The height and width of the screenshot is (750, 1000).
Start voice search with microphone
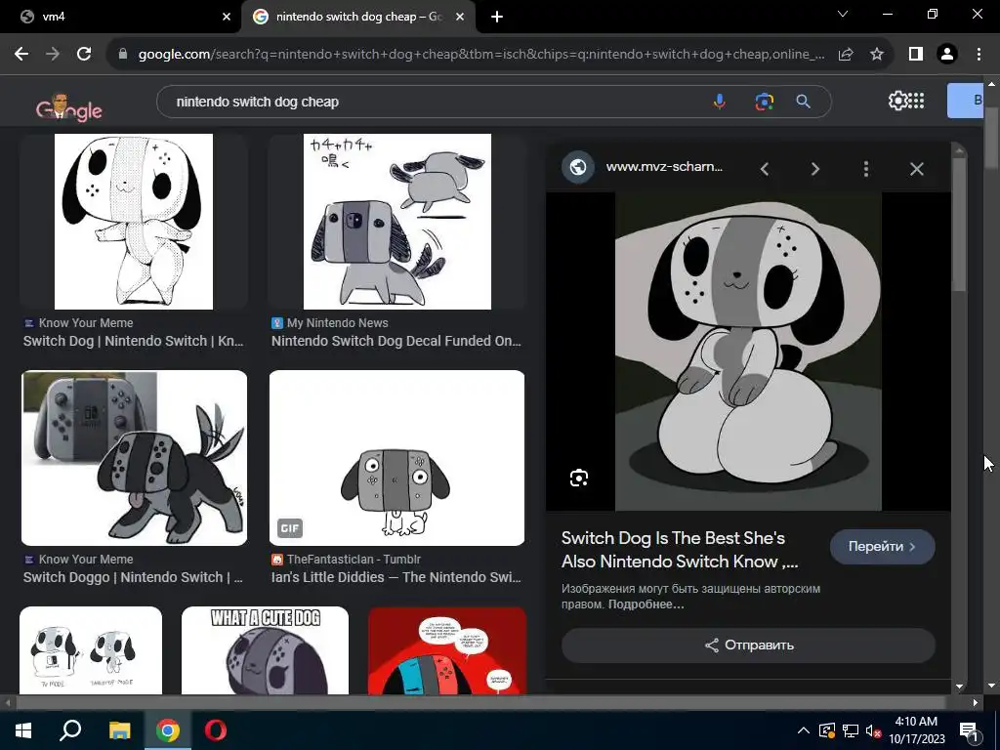tap(720, 102)
